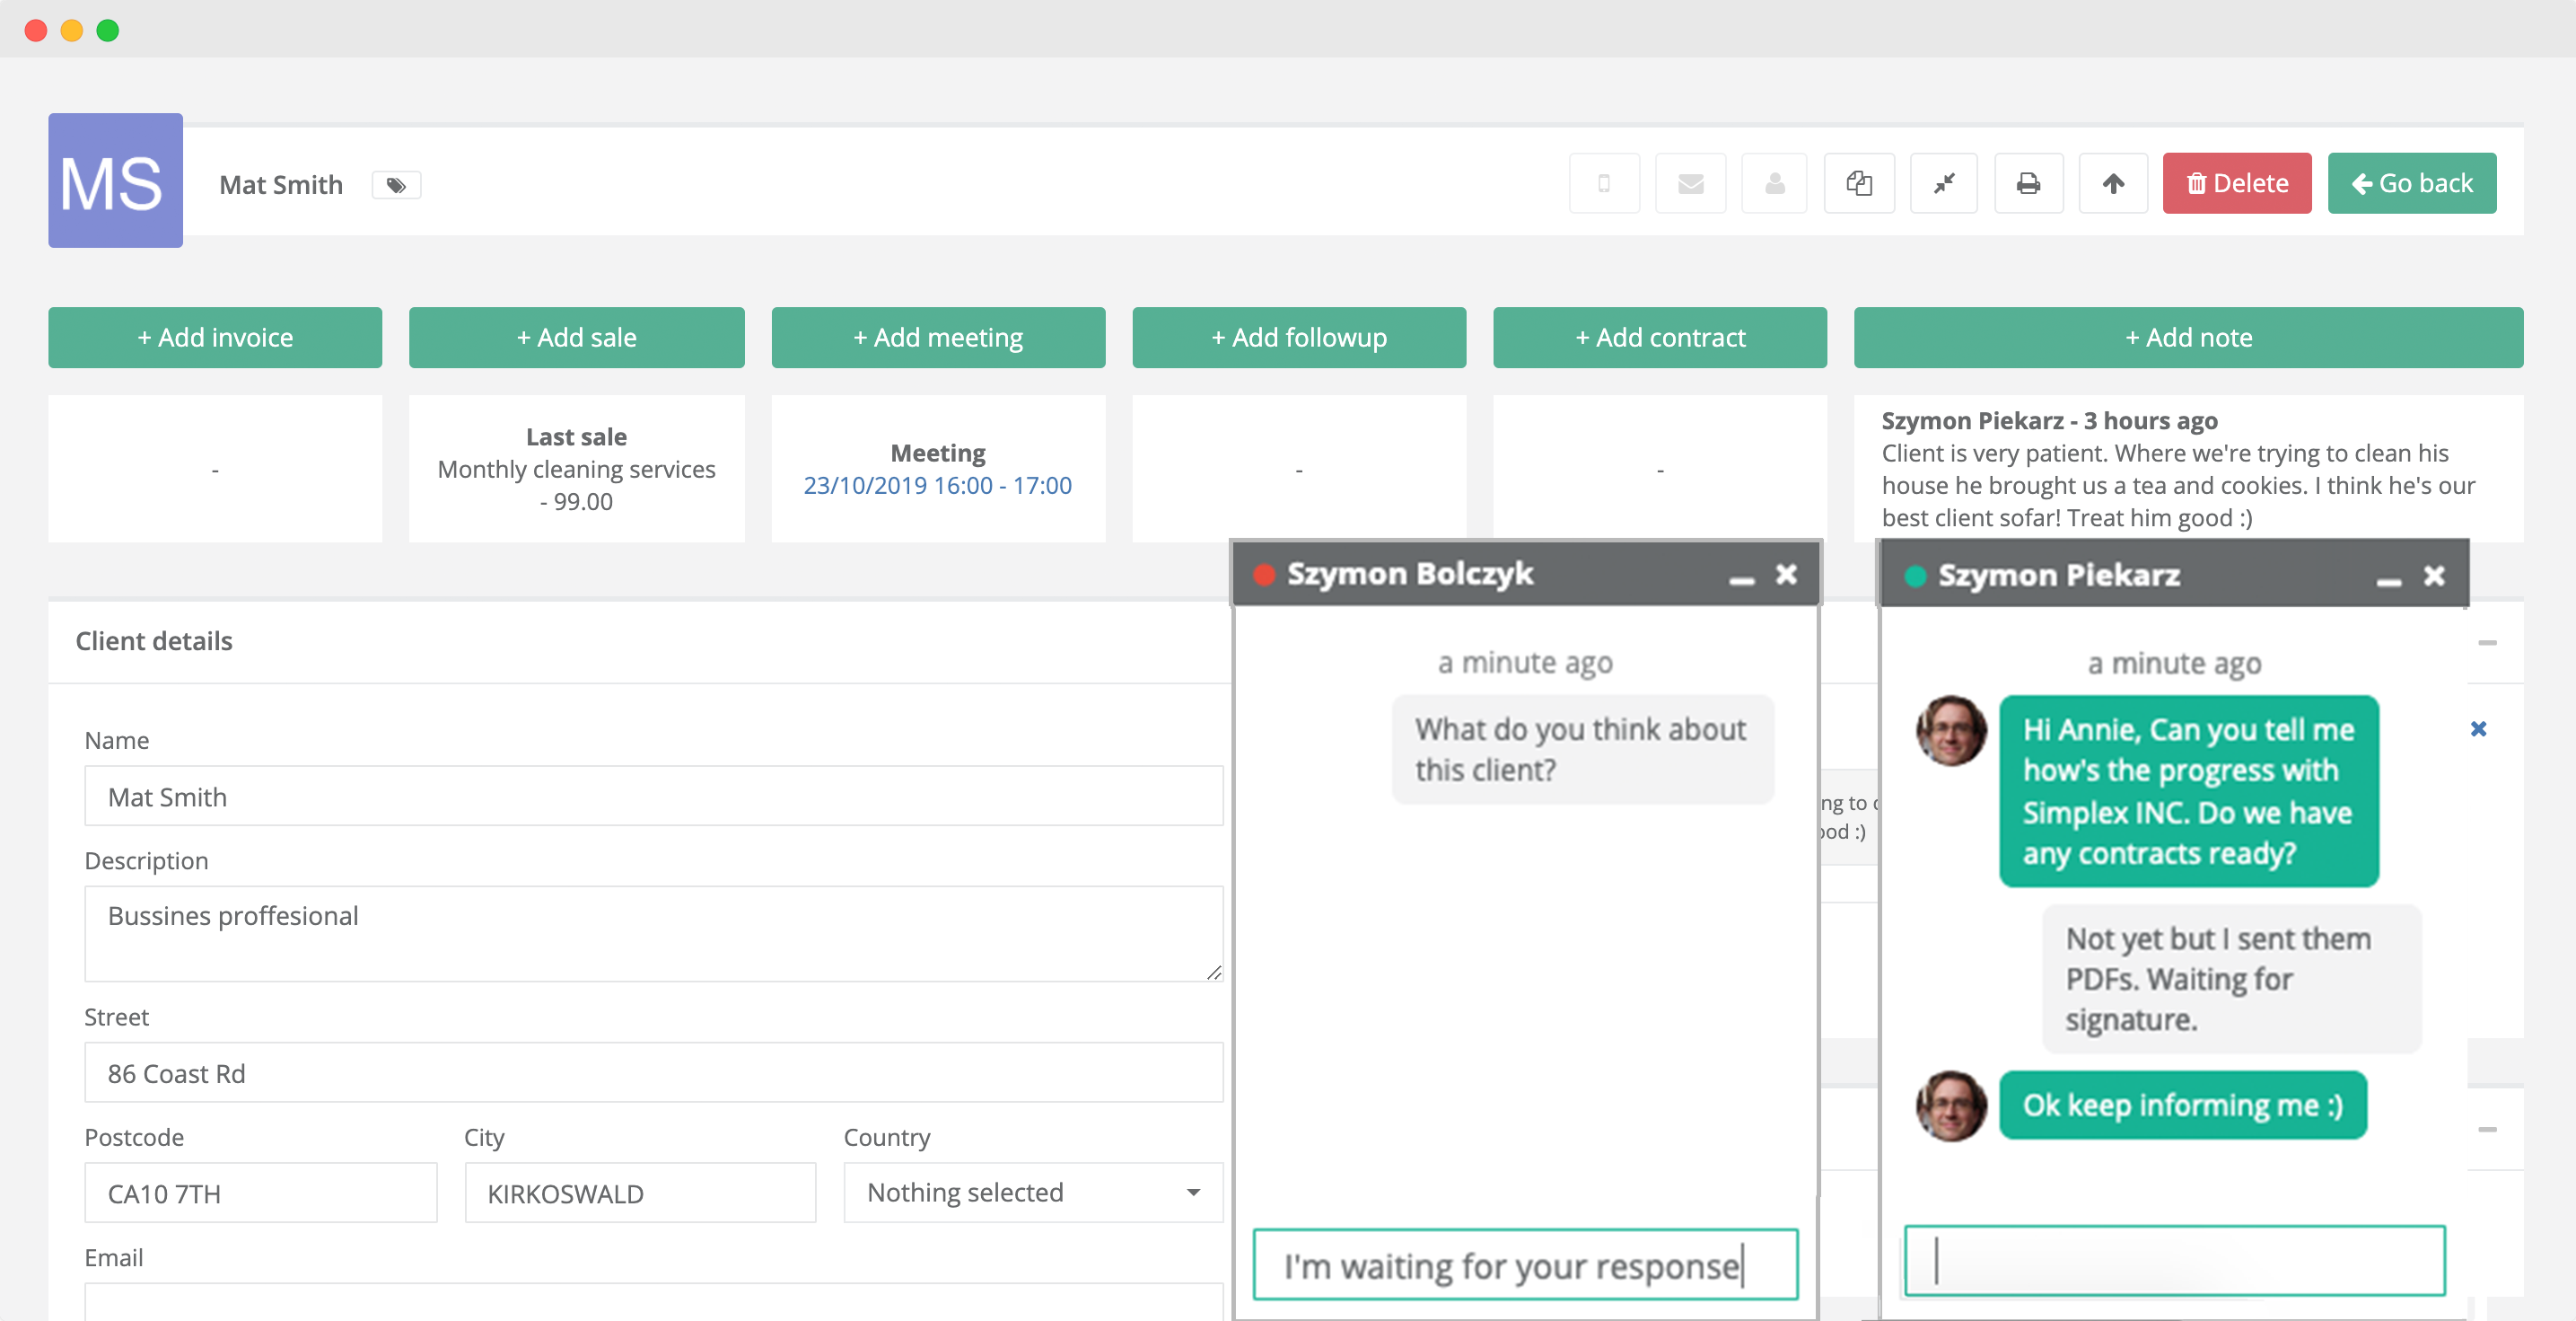Click the Add followup button
This screenshot has width=2576, height=1321.
pos(1298,338)
